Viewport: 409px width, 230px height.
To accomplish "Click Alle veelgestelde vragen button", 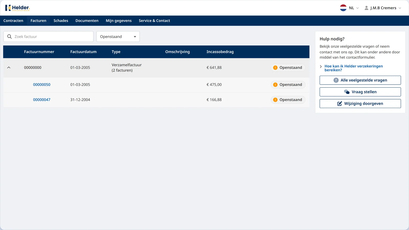I will pyautogui.click(x=360, y=80).
